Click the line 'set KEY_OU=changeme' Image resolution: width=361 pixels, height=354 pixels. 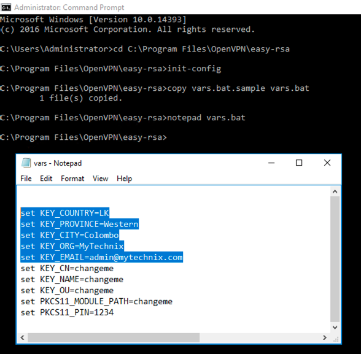pos(67,291)
